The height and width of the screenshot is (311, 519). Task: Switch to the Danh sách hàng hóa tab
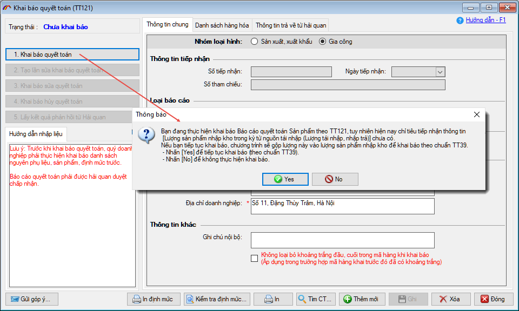point(222,25)
